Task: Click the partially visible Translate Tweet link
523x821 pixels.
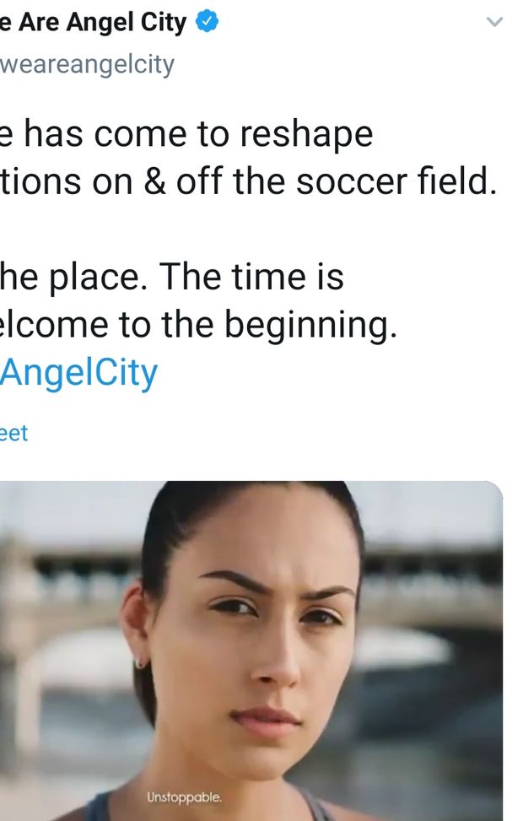Action: 13,433
